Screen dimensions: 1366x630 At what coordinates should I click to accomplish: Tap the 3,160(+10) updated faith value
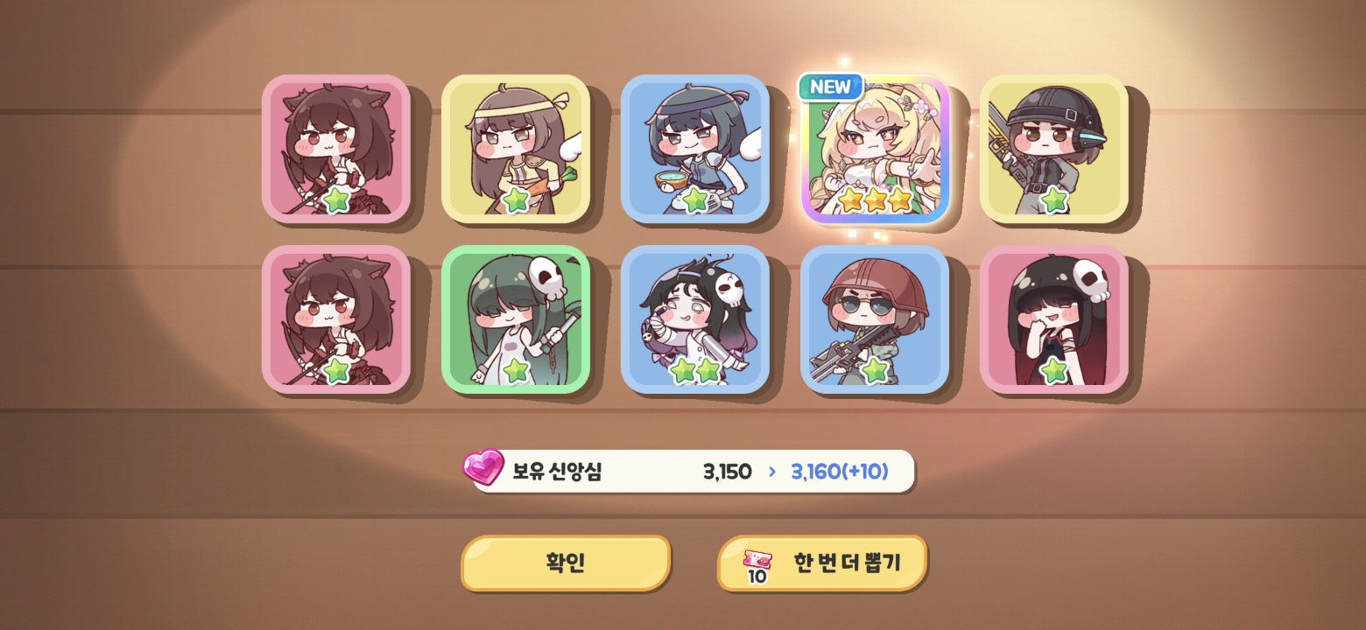click(x=840, y=472)
